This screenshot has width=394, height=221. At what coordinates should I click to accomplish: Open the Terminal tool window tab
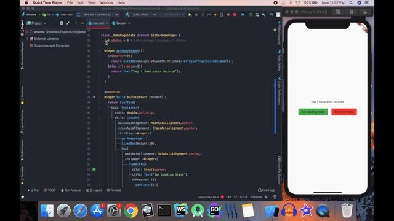tap(114, 190)
